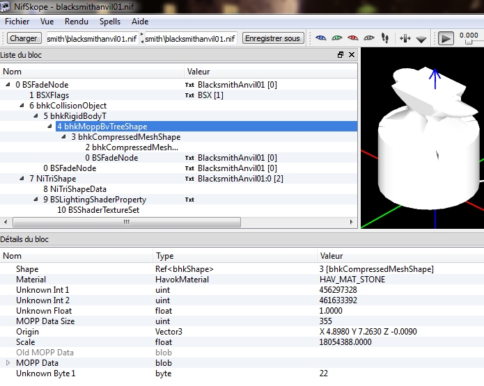The width and height of the screenshot is (484, 386).
Task: Collapse 3 bhkCompressedMeshShape node
Action: click(x=63, y=136)
